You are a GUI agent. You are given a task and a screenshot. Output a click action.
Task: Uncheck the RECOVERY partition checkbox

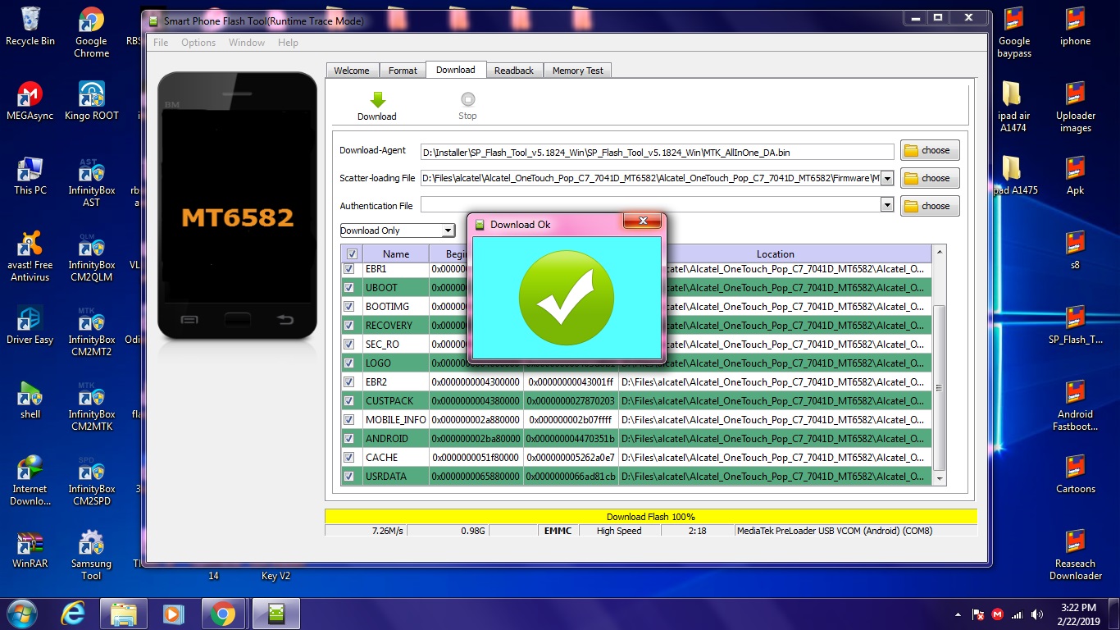tap(349, 326)
